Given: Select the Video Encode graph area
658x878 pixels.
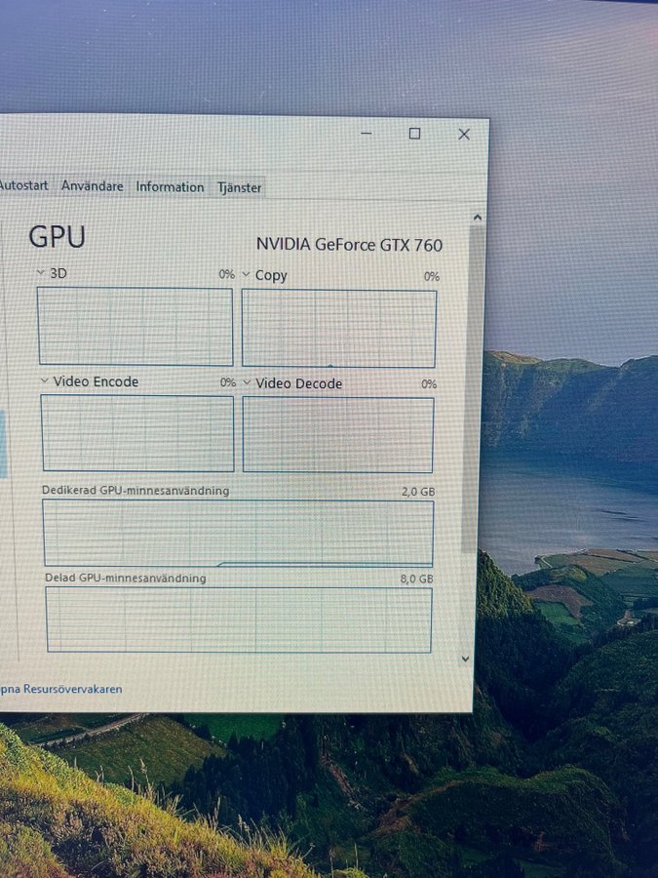Looking at the screenshot, I should tap(137, 433).
